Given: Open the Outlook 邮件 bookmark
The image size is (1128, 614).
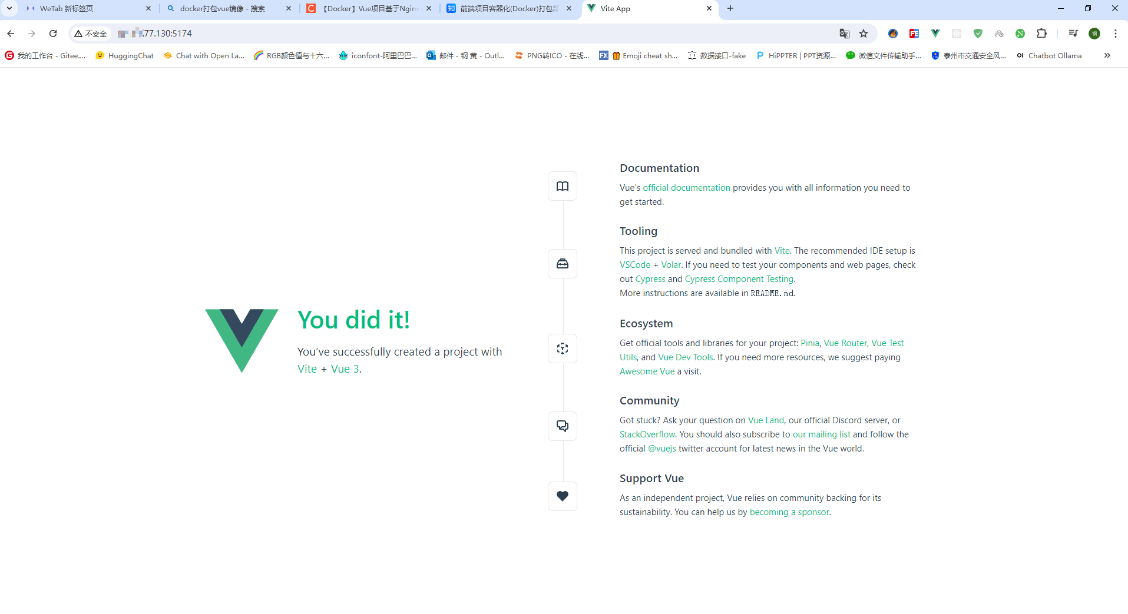Looking at the screenshot, I should [x=466, y=55].
